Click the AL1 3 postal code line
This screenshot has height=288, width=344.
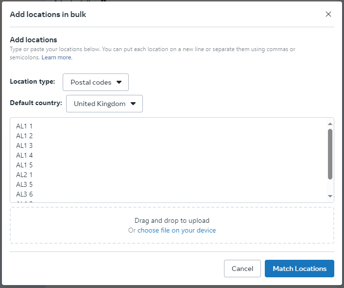point(24,145)
